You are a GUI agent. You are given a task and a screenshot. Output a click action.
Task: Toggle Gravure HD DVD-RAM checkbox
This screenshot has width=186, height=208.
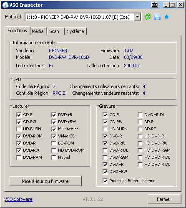coord(140,150)
